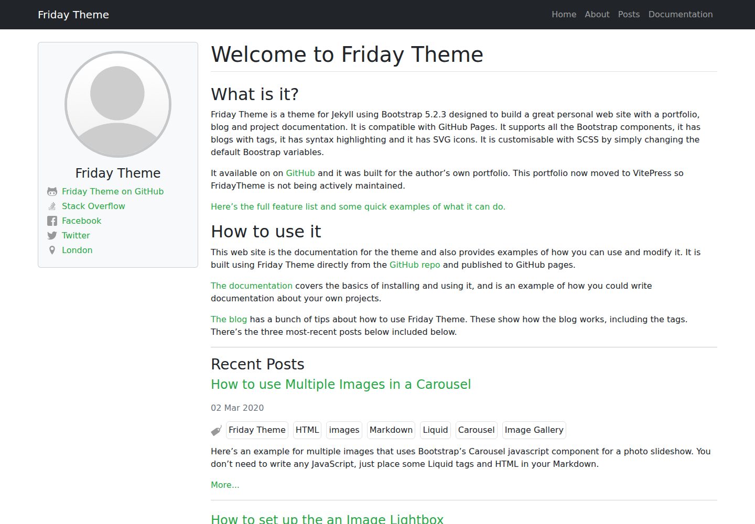Screen dimensions: 755x524
Task: Click the 'What is it?' heading
Action: [x=255, y=94]
